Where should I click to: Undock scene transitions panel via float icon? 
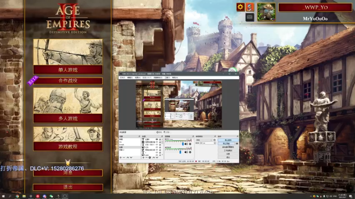pyautogui.click(x=215, y=136)
